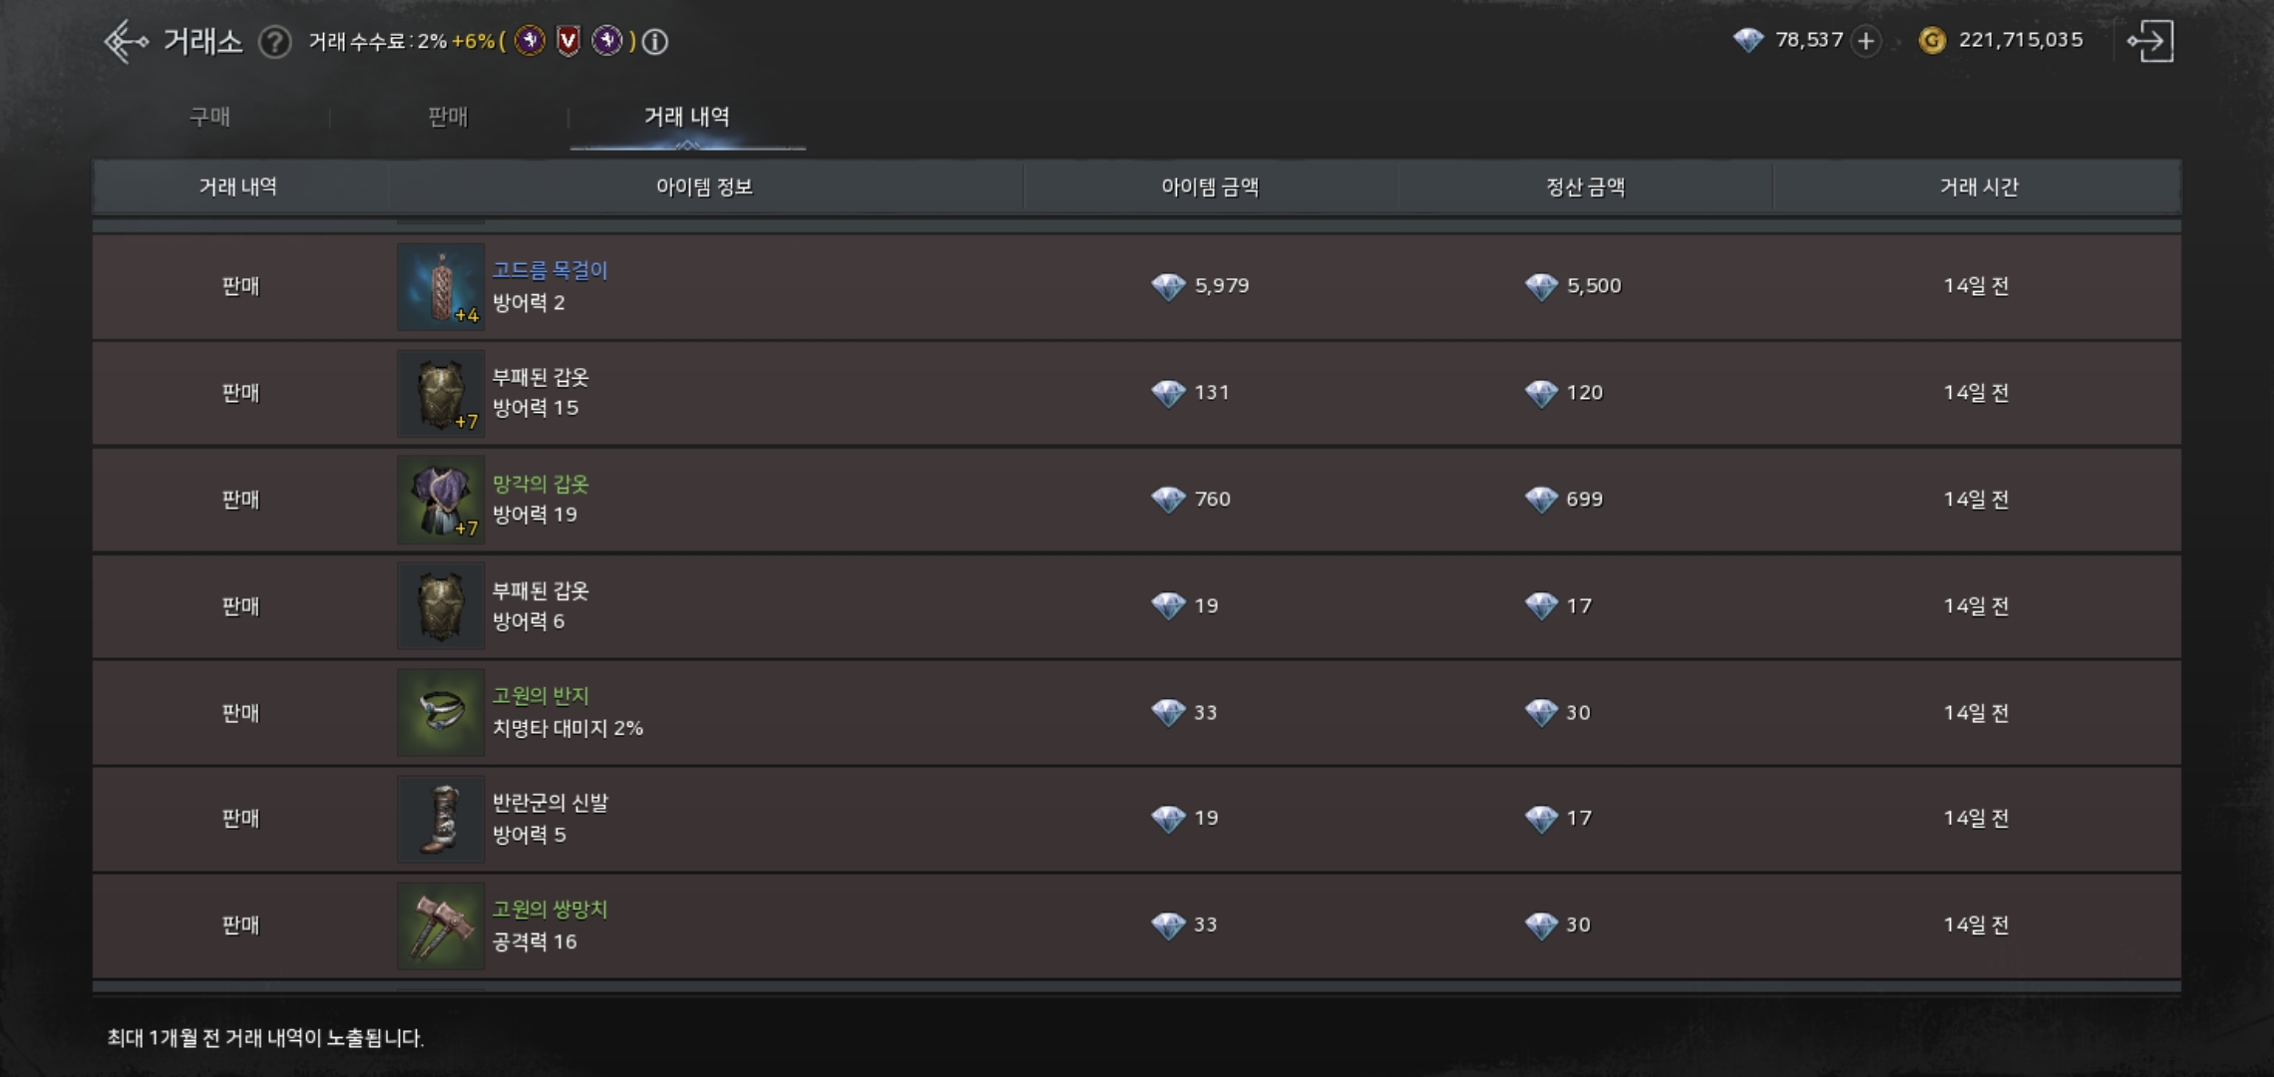Click the red V shield buff icon
The height and width of the screenshot is (1077, 2274).
click(x=568, y=41)
